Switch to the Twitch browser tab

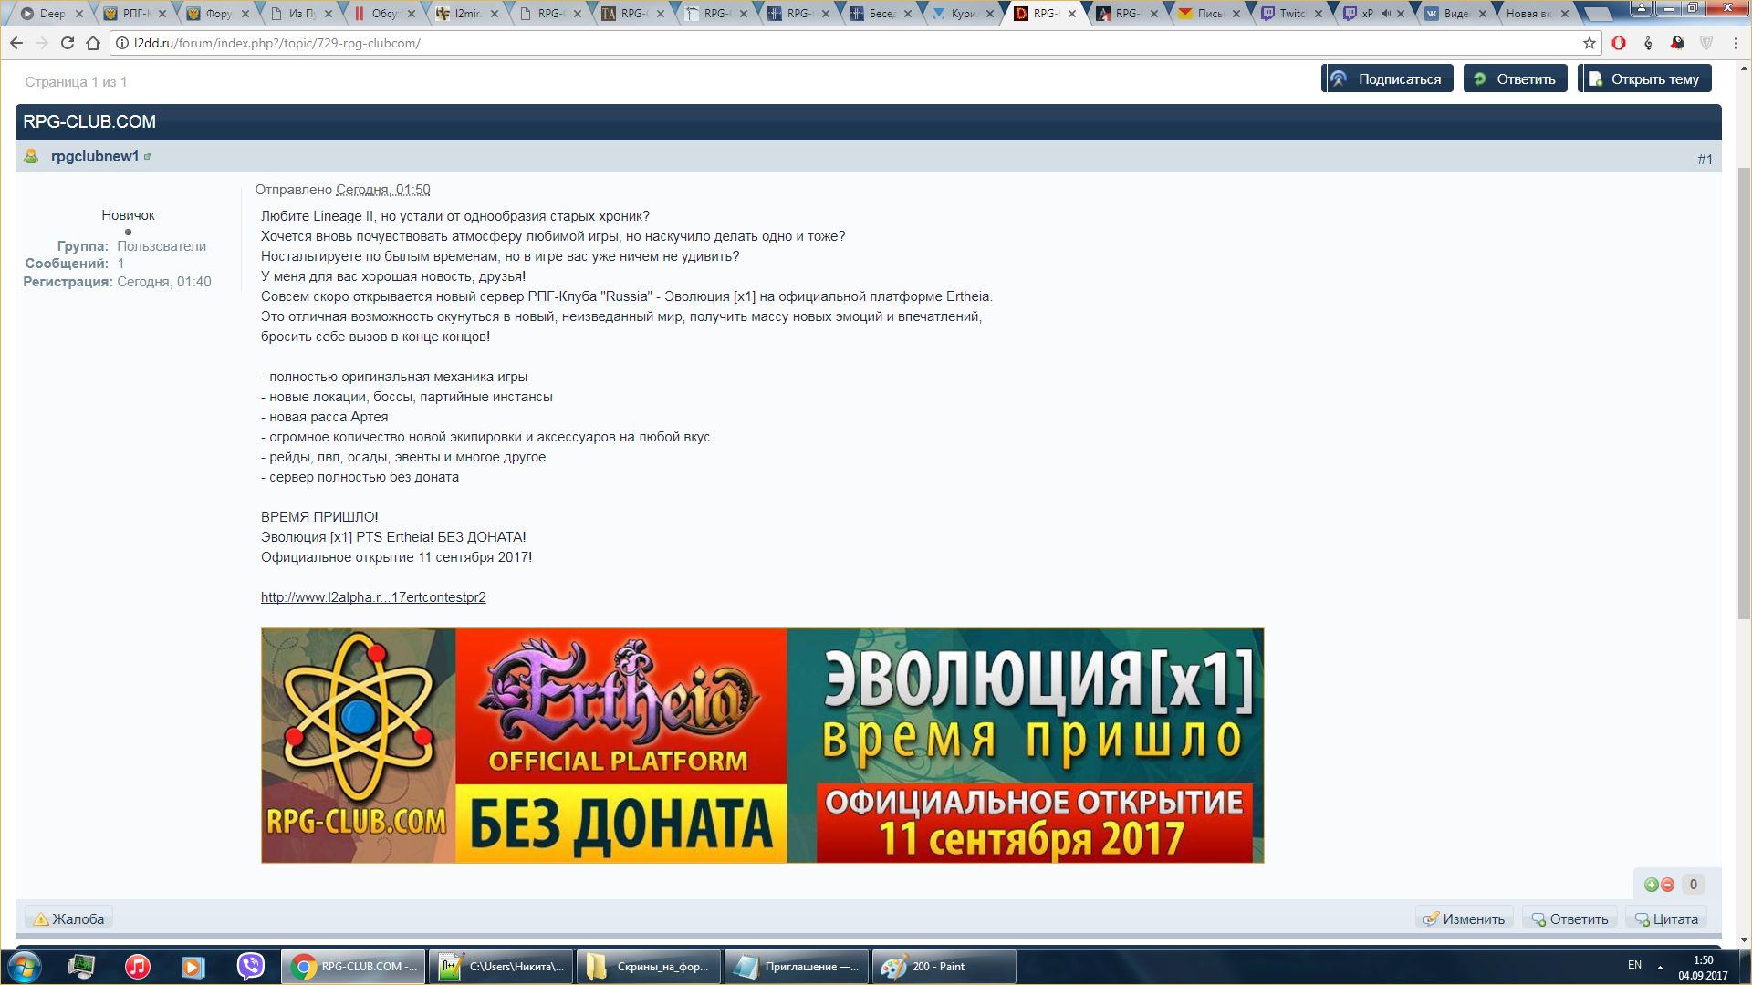coord(1292,14)
